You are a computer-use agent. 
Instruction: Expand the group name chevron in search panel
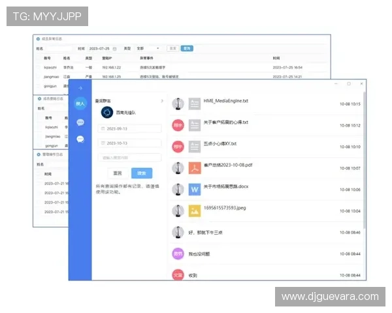162,101
